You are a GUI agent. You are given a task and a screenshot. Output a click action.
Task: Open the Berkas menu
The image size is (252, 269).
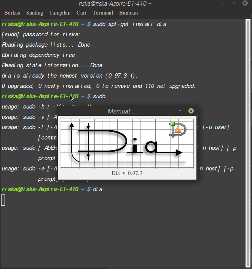click(12, 13)
